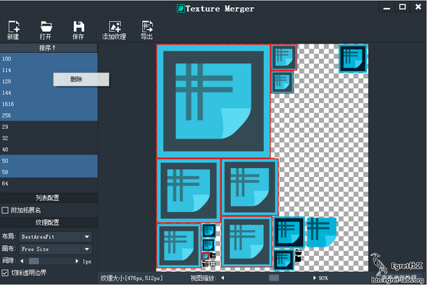Choose 删除 from the context menu
427x285 pixels.
tap(81, 79)
